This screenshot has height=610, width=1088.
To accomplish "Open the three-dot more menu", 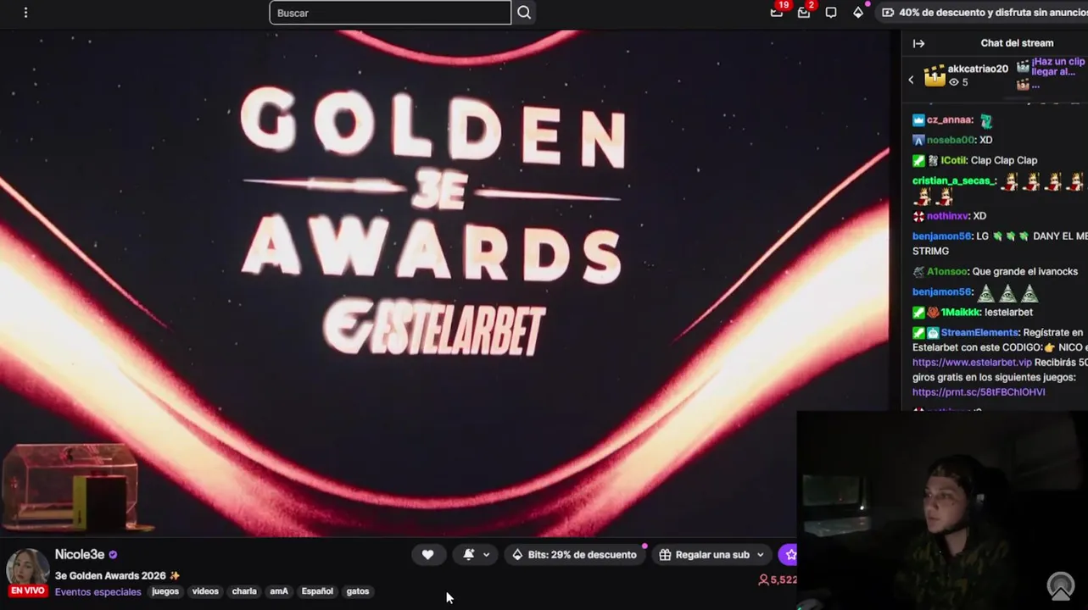I will [x=25, y=13].
